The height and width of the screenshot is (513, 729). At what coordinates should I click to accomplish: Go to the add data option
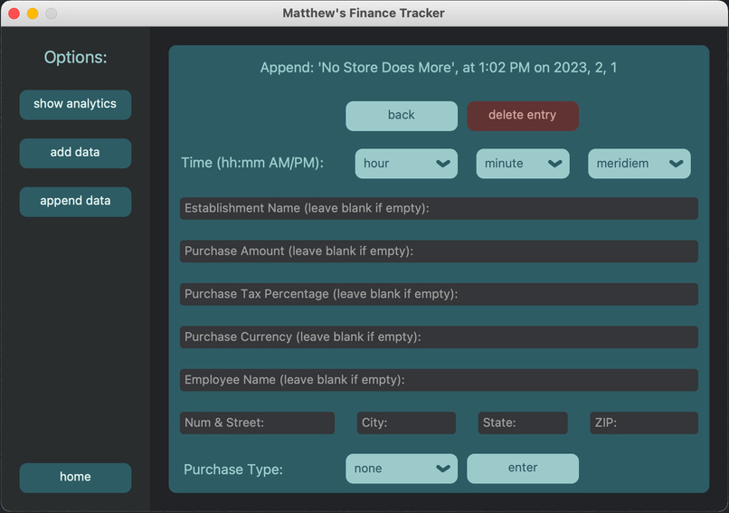coord(75,153)
